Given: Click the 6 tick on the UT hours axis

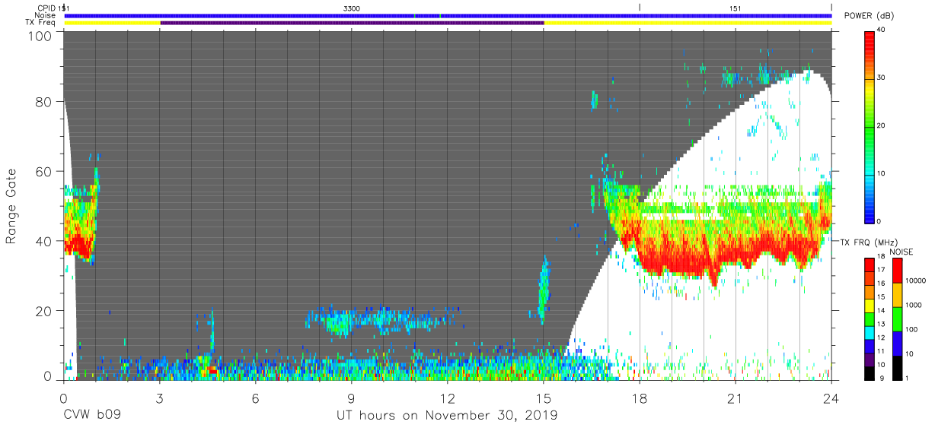Looking at the screenshot, I should [x=256, y=398].
